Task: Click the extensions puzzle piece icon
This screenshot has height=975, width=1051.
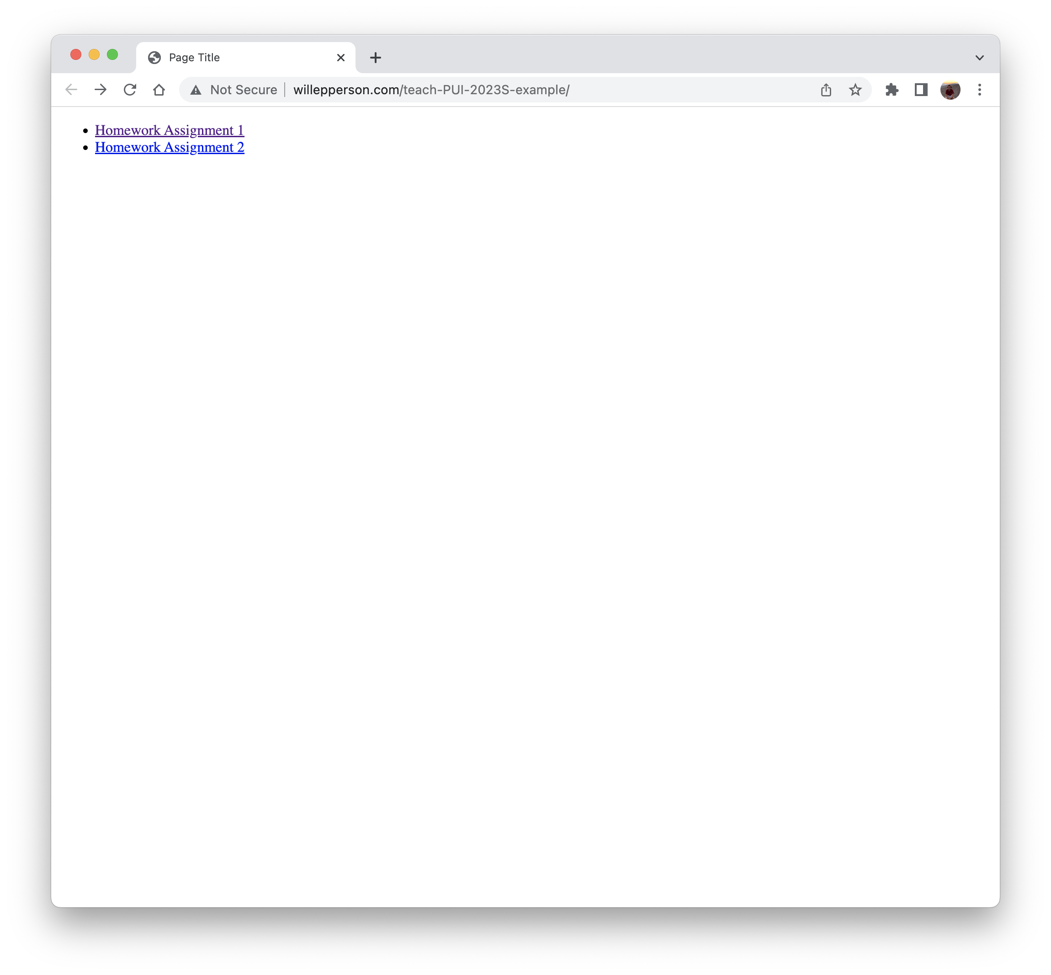Action: [892, 90]
